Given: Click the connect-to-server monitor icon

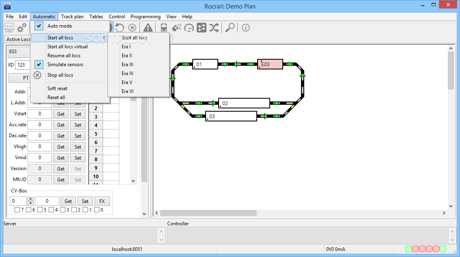Looking at the screenshot, I should pos(9,28).
